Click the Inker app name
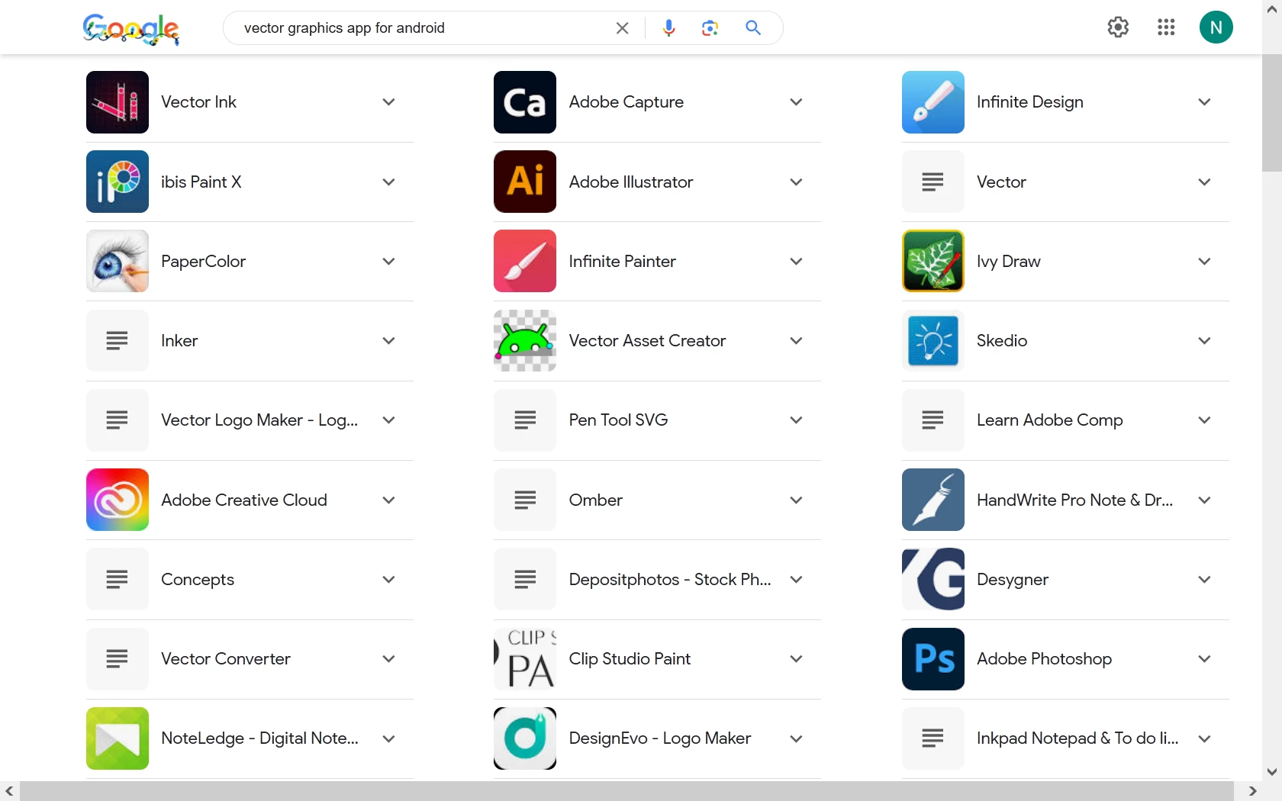Image resolution: width=1282 pixels, height=801 pixels. click(179, 341)
